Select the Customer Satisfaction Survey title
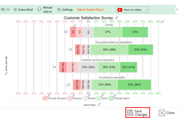The image size is (179, 122). coord(88,18)
